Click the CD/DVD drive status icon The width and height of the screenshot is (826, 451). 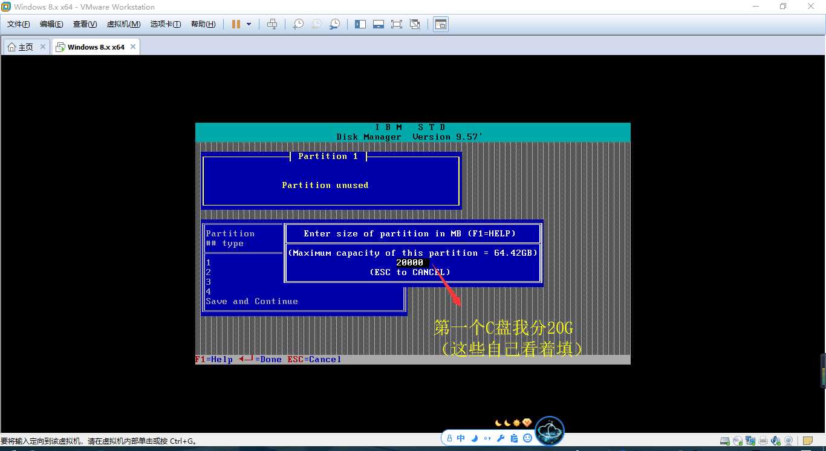(738, 441)
